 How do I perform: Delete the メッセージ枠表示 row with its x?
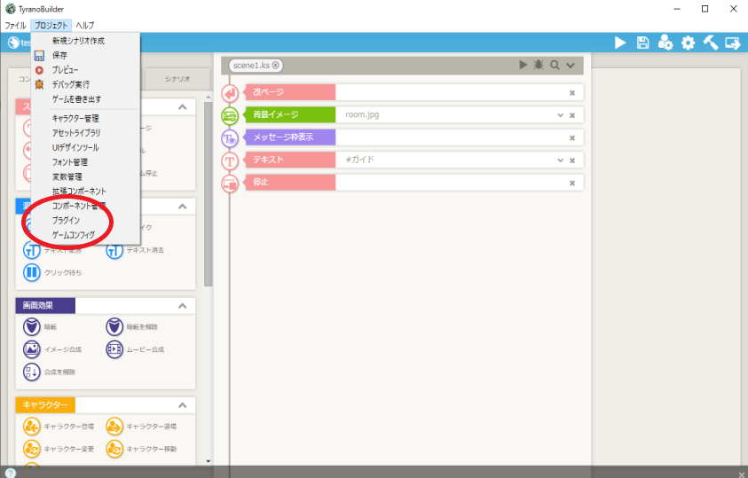click(x=572, y=138)
